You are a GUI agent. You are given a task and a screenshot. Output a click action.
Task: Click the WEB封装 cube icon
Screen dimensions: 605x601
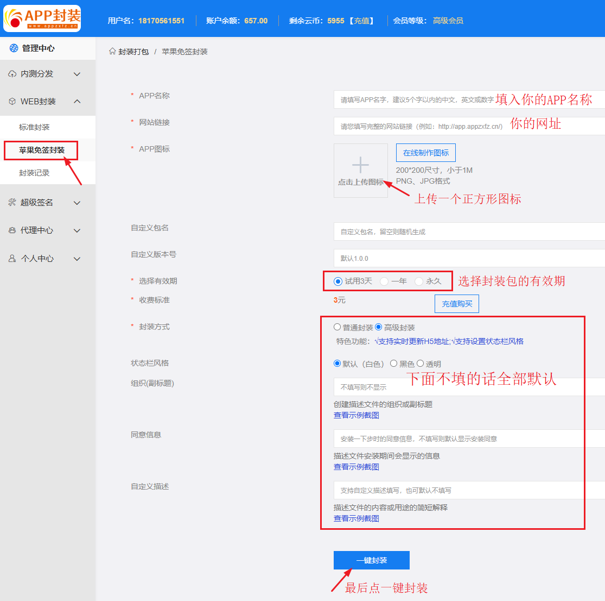coord(12,102)
